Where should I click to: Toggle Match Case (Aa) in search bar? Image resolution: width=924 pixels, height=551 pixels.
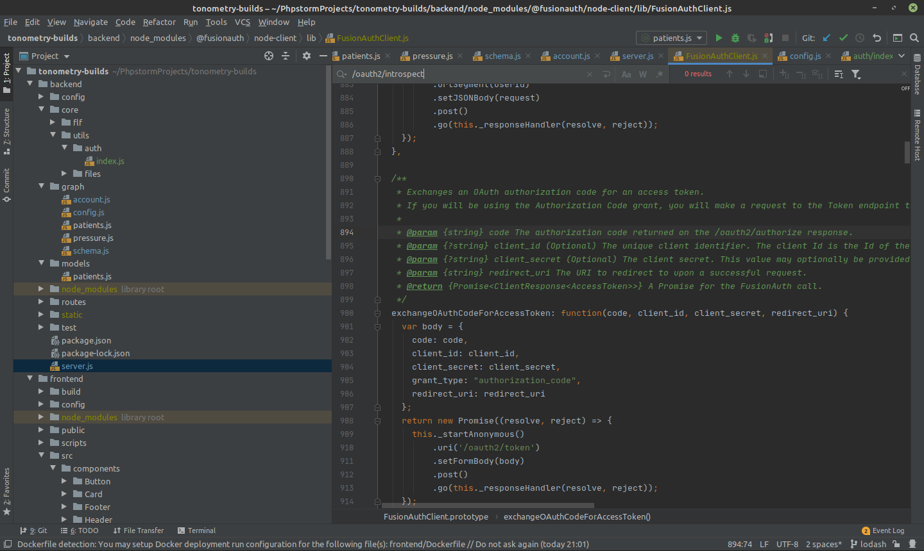coord(626,74)
